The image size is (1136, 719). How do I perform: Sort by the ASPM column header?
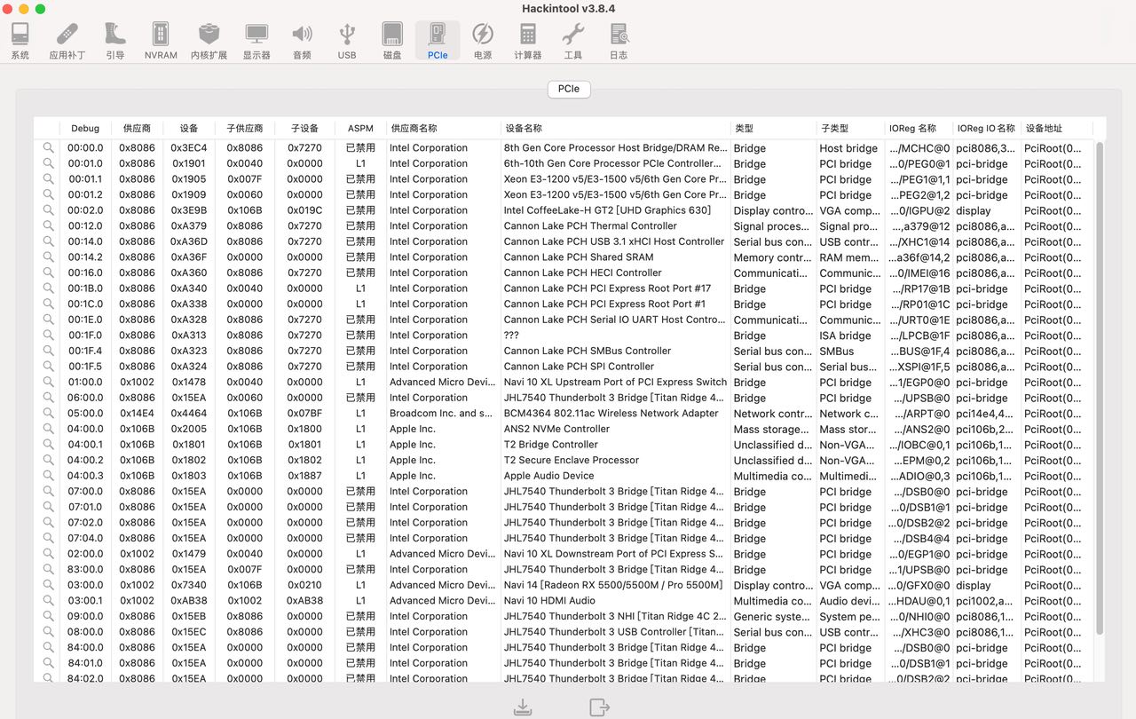click(360, 129)
